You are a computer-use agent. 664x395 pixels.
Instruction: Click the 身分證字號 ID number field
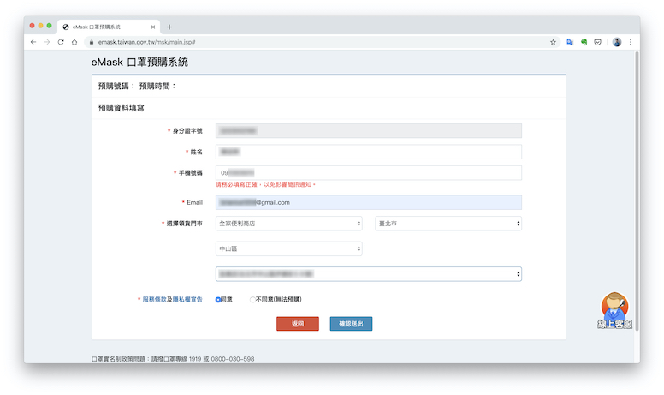point(369,130)
